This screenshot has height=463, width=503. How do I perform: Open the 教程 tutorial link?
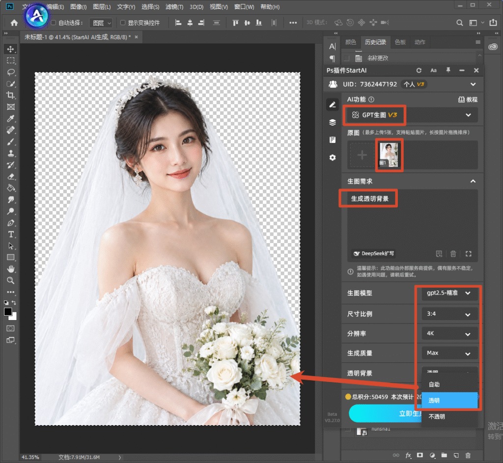(468, 100)
